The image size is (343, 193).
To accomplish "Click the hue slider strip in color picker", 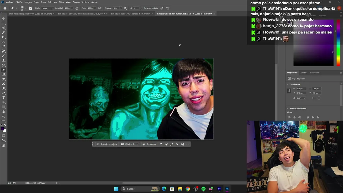I will (338, 43).
